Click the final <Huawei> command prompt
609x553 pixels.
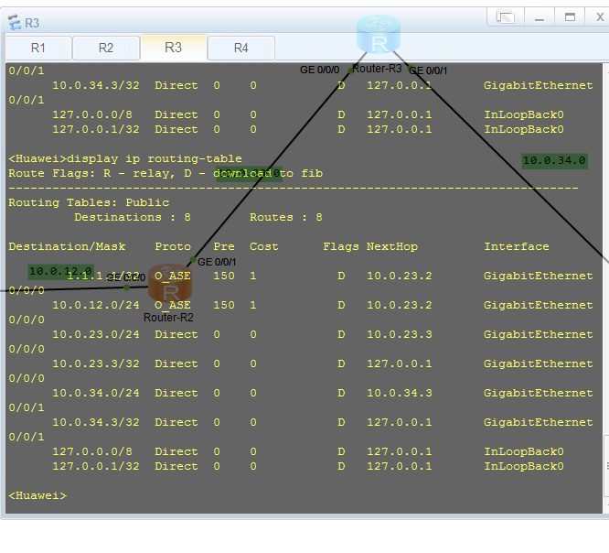[x=37, y=496]
